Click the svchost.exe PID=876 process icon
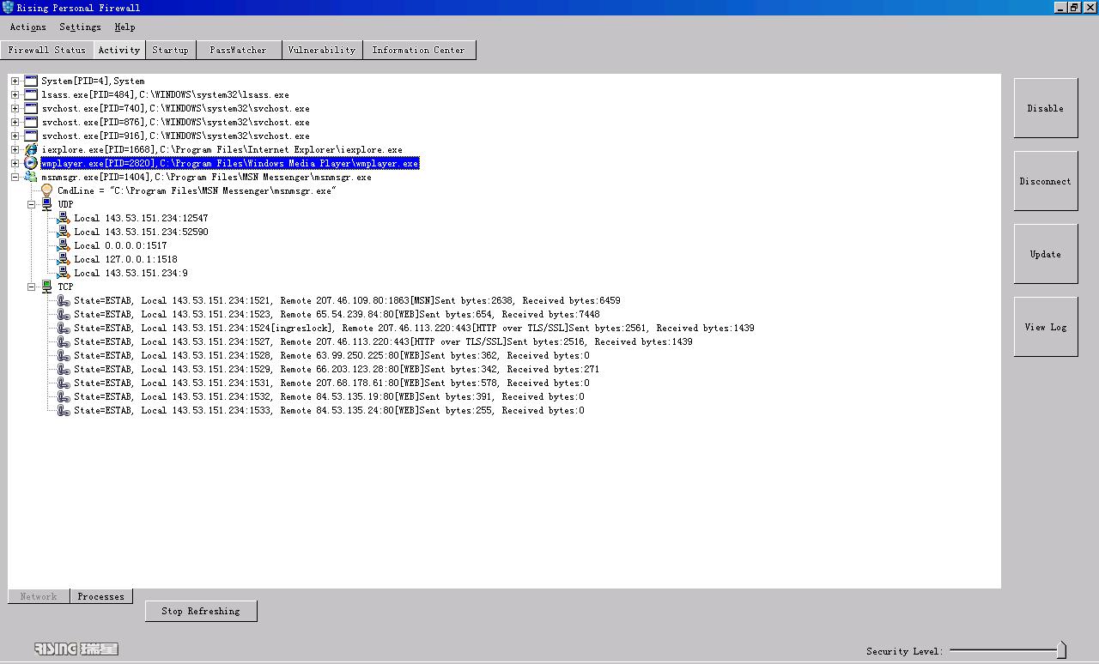Image resolution: width=1099 pixels, height=664 pixels. 31,122
